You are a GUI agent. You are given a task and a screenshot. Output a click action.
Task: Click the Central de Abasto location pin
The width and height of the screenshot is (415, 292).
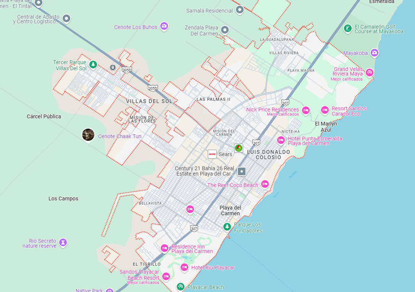66,19
